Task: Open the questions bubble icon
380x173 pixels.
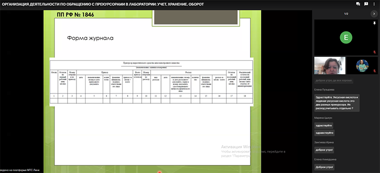Action: click(366, 4)
